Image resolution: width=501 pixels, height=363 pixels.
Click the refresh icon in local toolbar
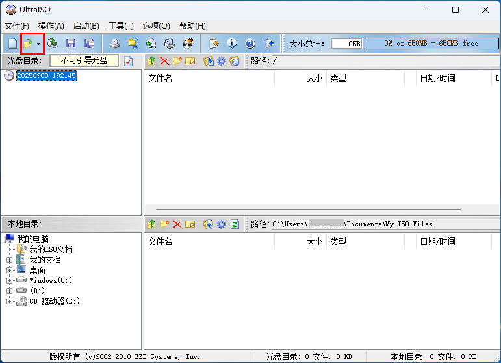pyautogui.click(x=235, y=224)
